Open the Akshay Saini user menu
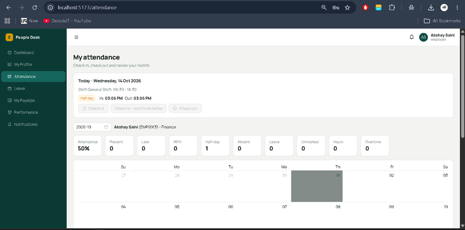Image resolution: width=465 pixels, height=230 pixels. 437,37
